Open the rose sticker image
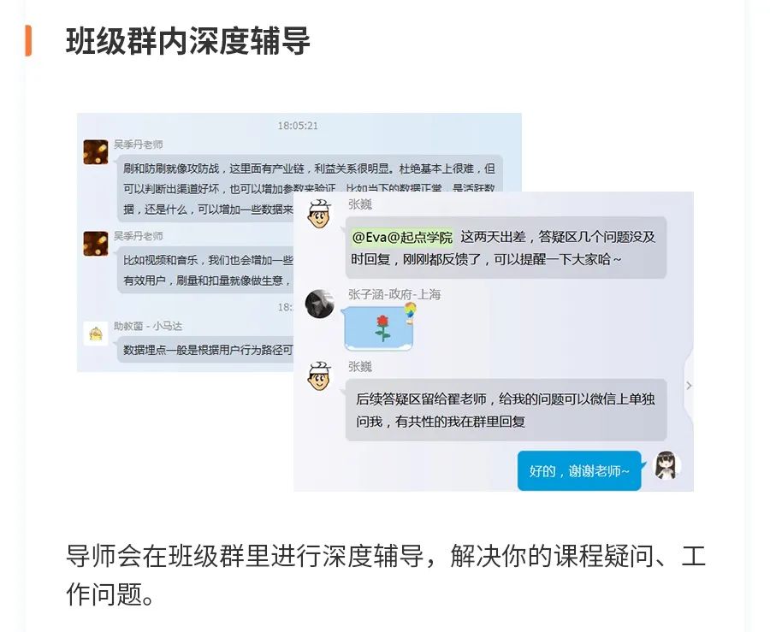This screenshot has width=770, height=632. (379, 328)
